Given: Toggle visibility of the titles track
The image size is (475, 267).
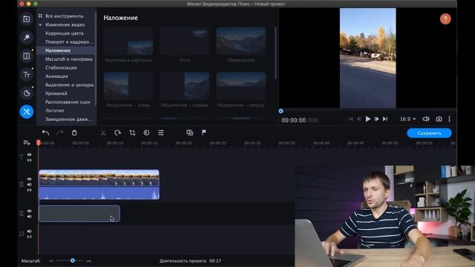Looking at the screenshot, I should click(30, 154).
